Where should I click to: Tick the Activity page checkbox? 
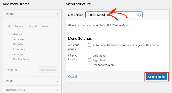[x=10, y=54]
